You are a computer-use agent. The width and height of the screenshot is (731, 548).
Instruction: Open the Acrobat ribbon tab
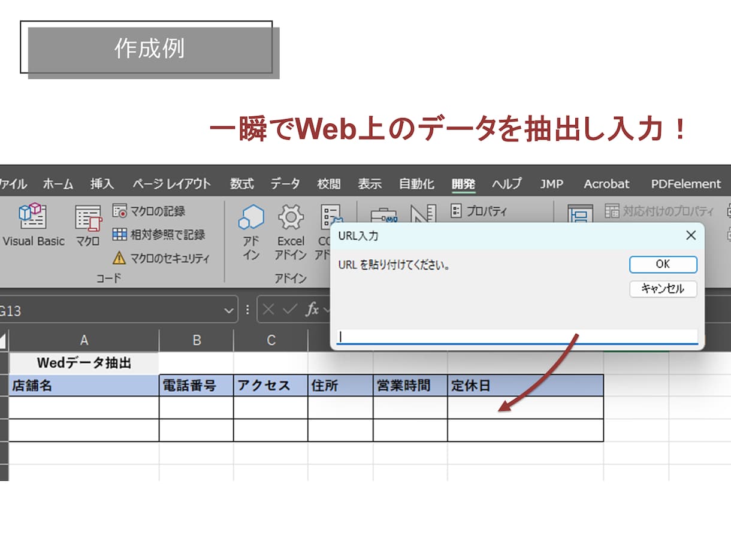coord(606,184)
